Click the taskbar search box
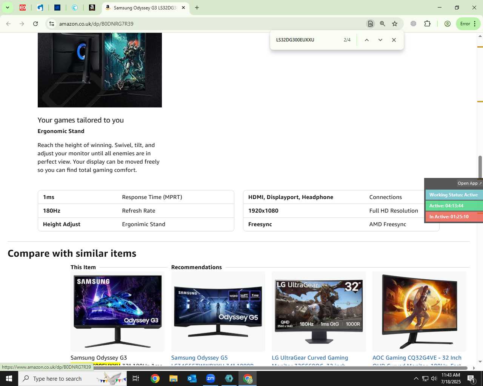Viewport: 483px width, 386px height. click(73, 378)
